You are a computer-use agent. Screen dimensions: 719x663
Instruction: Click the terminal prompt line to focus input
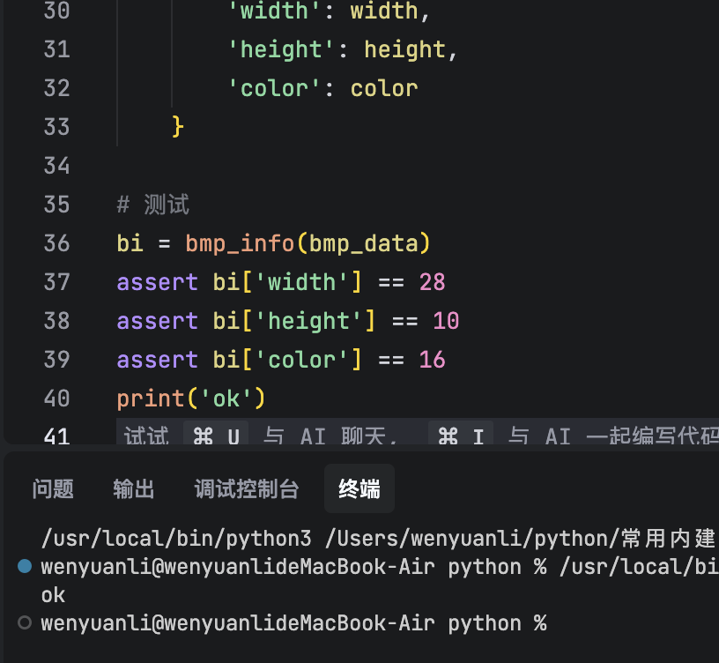pyautogui.click(x=352, y=623)
